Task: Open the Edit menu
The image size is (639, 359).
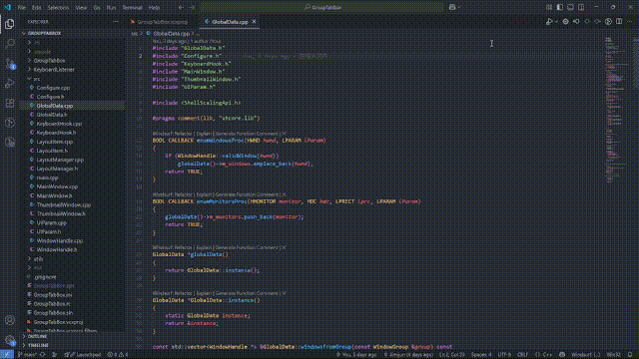Action: 36,7
